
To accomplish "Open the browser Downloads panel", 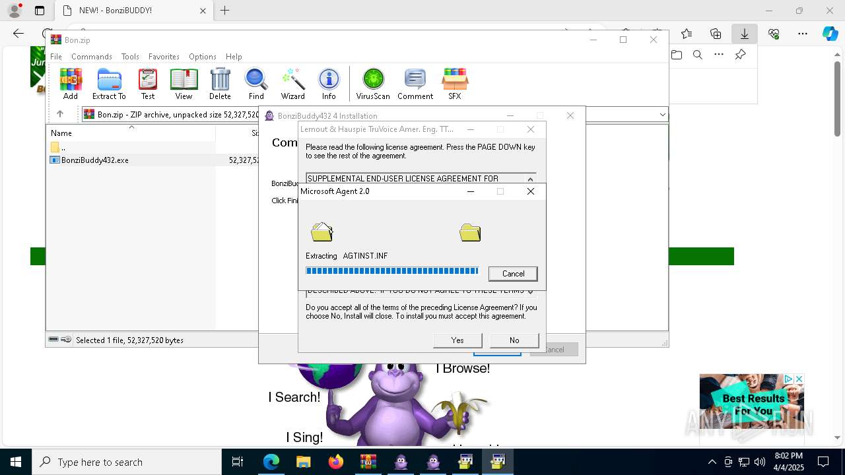I will (x=745, y=34).
